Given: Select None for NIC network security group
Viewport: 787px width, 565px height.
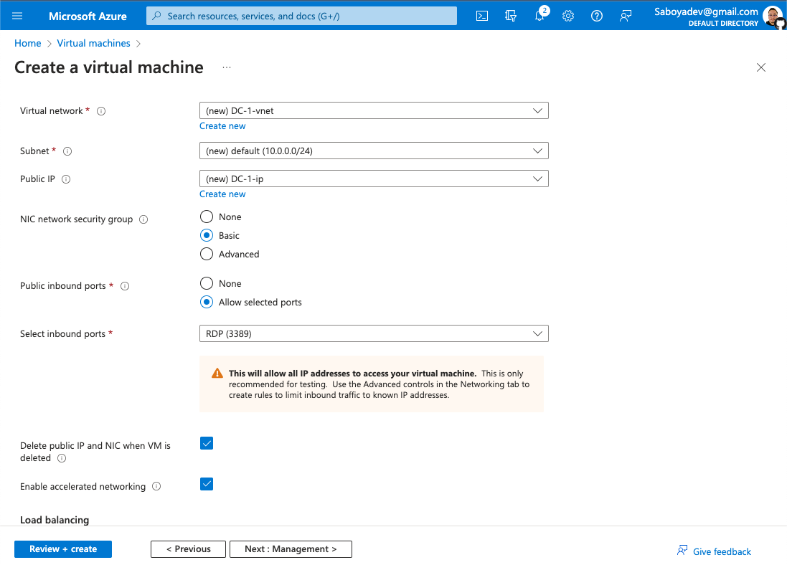Looking at the screenshot, I should 207,217.
